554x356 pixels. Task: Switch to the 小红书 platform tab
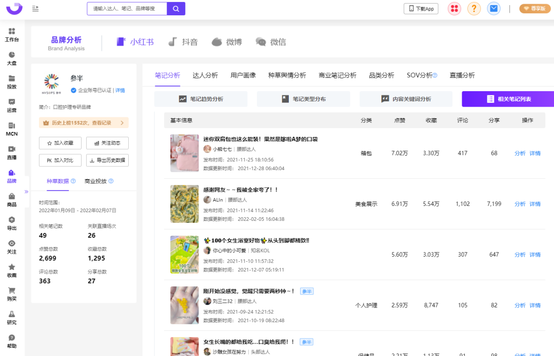pyautogui.click(x=135, y=42)
